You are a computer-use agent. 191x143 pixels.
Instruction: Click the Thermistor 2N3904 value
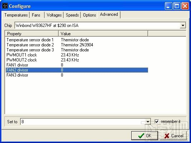tap(77, 45)
